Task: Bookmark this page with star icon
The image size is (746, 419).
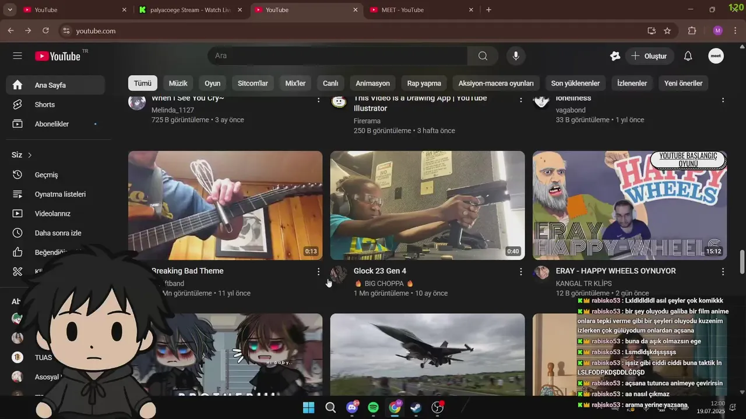Action: [x=667, y=31]
